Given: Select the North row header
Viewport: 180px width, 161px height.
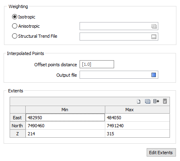Looking at the screenshot, I should tap(18, 126).
